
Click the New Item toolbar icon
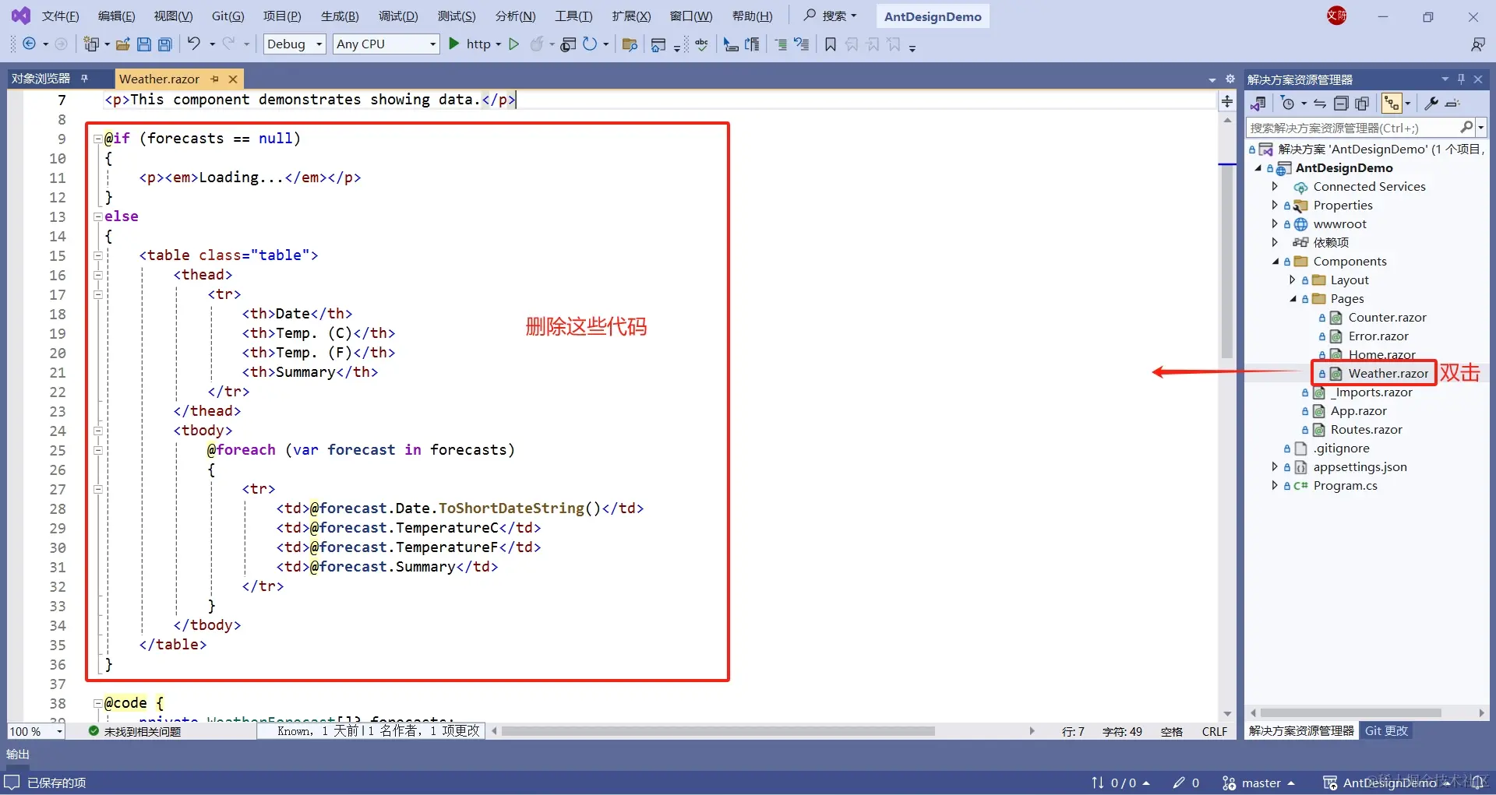pyautogui.click(x=91, y=44)
